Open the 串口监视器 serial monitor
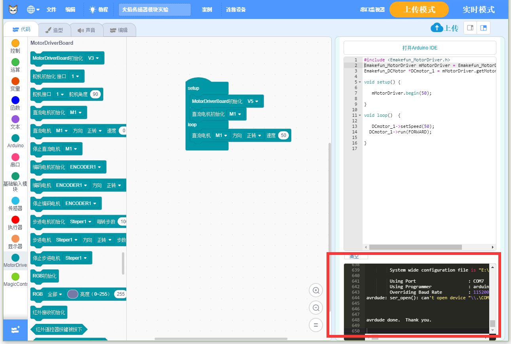Screen dimensions: 511x344 tap(372, 10)
